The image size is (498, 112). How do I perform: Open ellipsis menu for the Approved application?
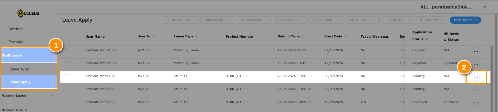(x=476, y=103)
